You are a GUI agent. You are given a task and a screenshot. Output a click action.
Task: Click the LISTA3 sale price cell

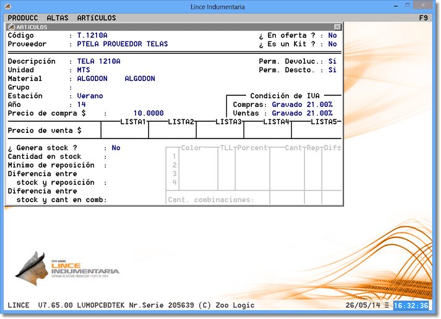[220, 130]
